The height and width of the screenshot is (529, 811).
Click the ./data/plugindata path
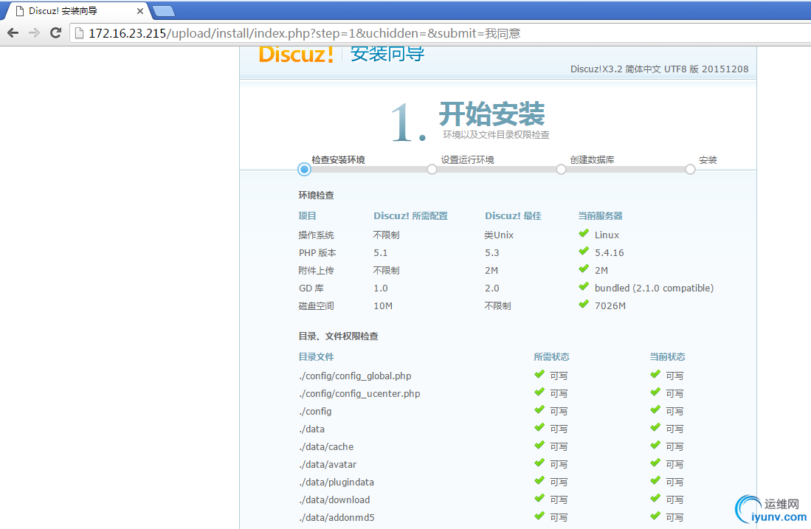click(337, 482)
